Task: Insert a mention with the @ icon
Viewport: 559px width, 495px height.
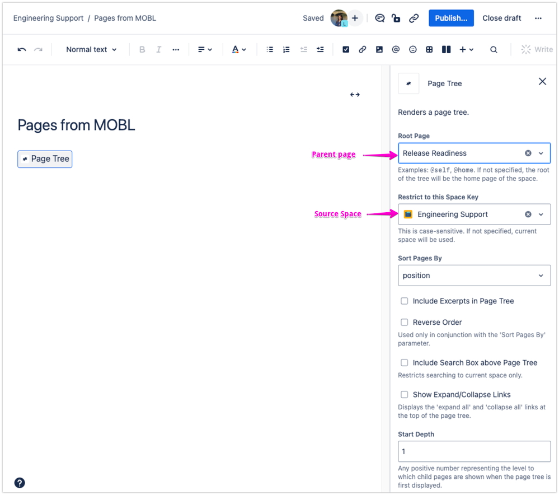Action: (x=396, y=49)
